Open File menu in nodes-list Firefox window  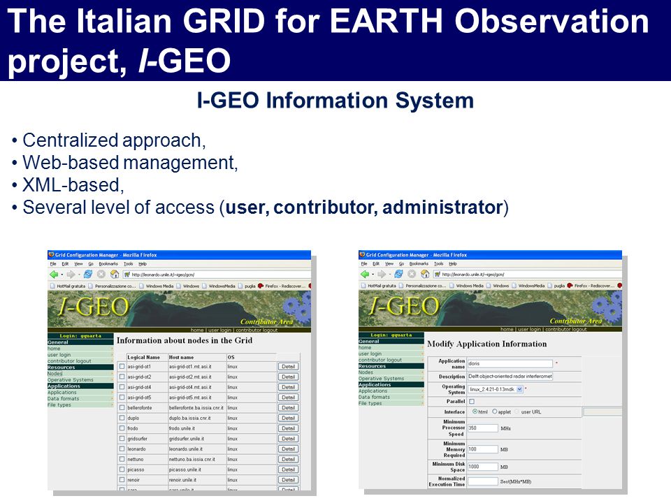click(53, 264)
